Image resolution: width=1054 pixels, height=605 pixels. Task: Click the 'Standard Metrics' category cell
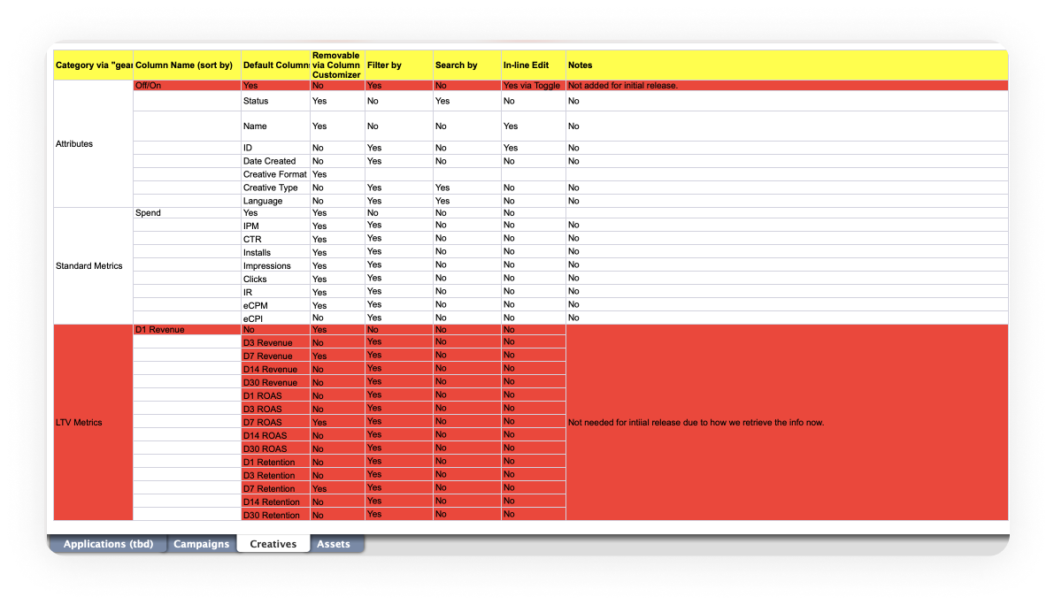pos(94,266)
